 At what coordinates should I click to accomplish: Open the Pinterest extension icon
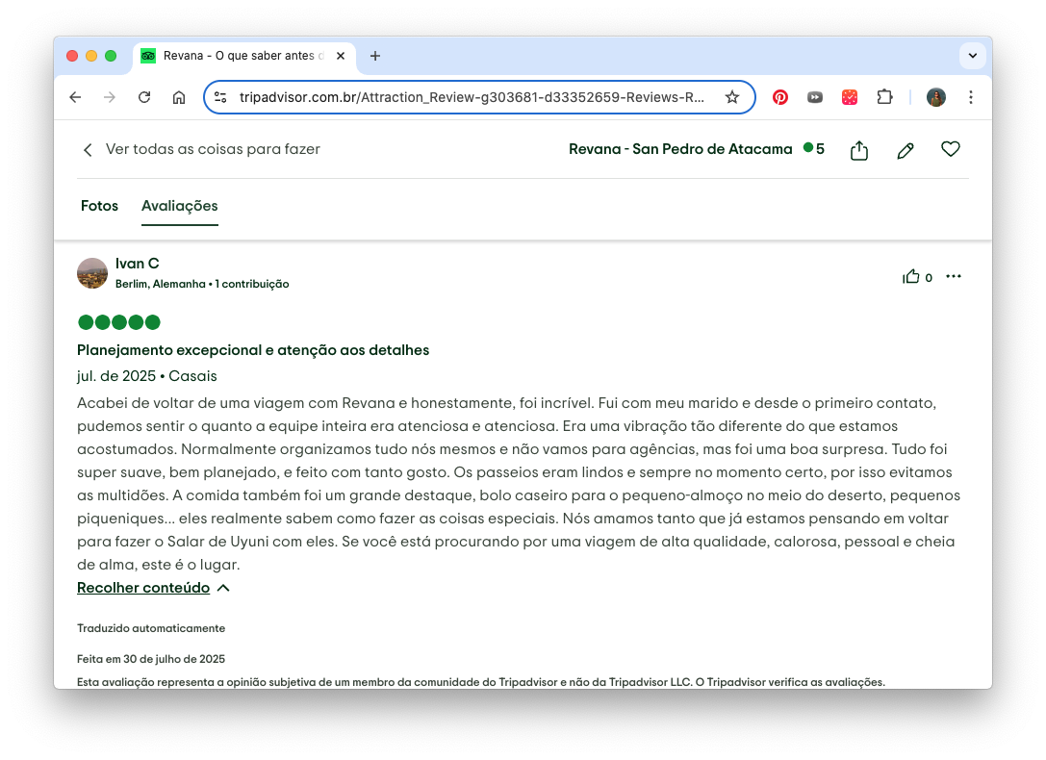(780, 97)
